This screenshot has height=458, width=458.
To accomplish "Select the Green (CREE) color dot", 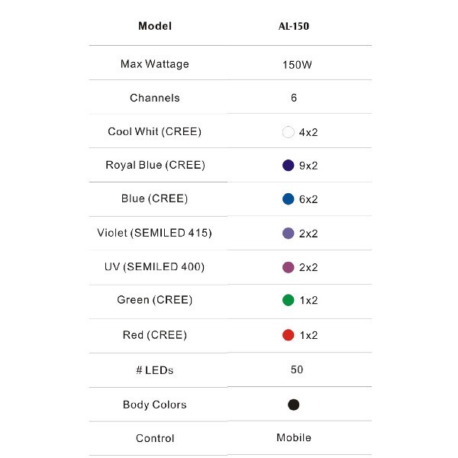I will (x=288, y=301).
